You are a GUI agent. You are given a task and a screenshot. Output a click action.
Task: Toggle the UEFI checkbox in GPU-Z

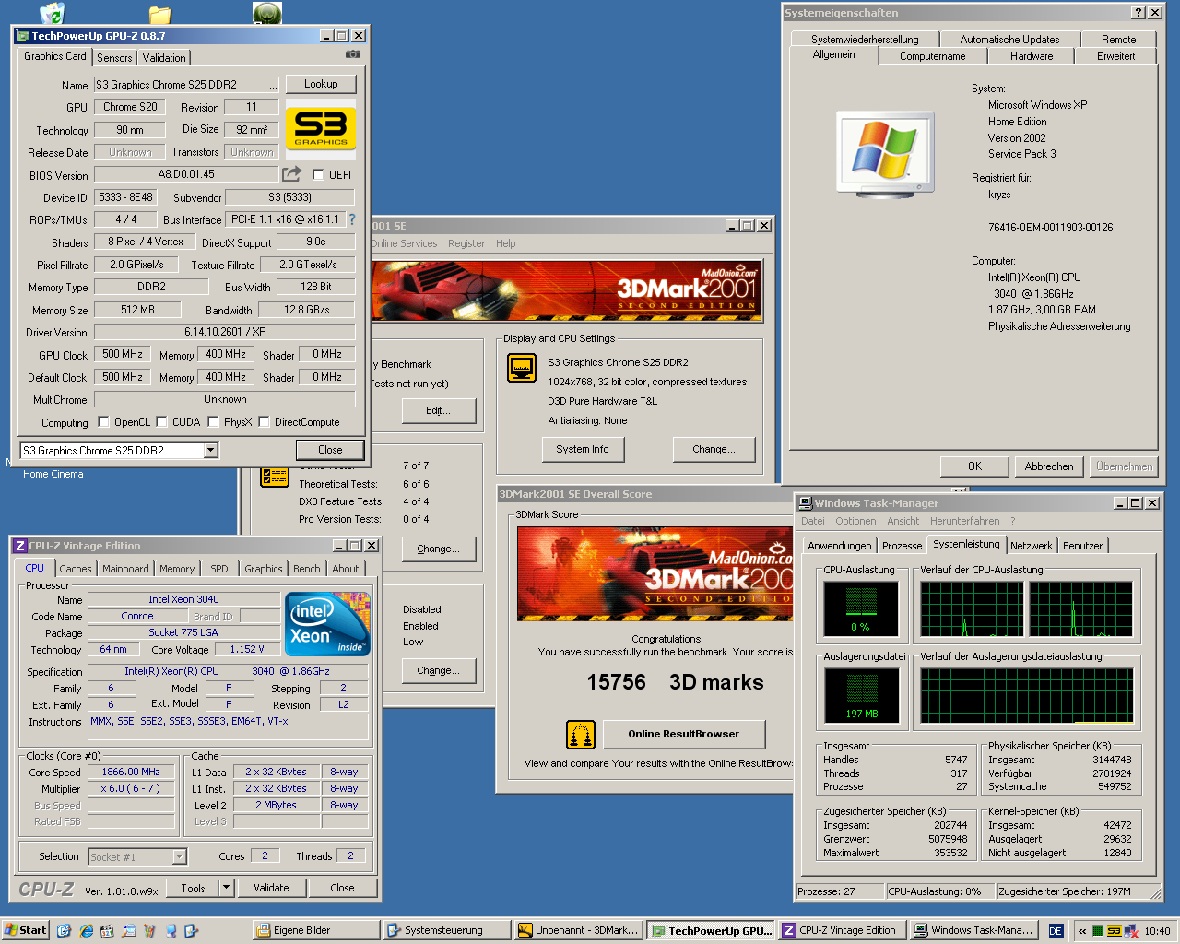318,174
